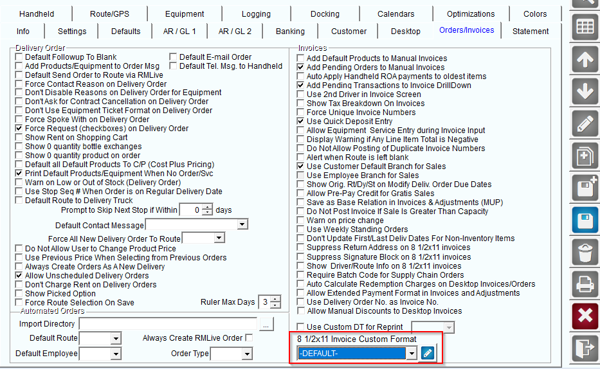Decrease Prompt to Skip Next Stop days

(x=208, y=212)
